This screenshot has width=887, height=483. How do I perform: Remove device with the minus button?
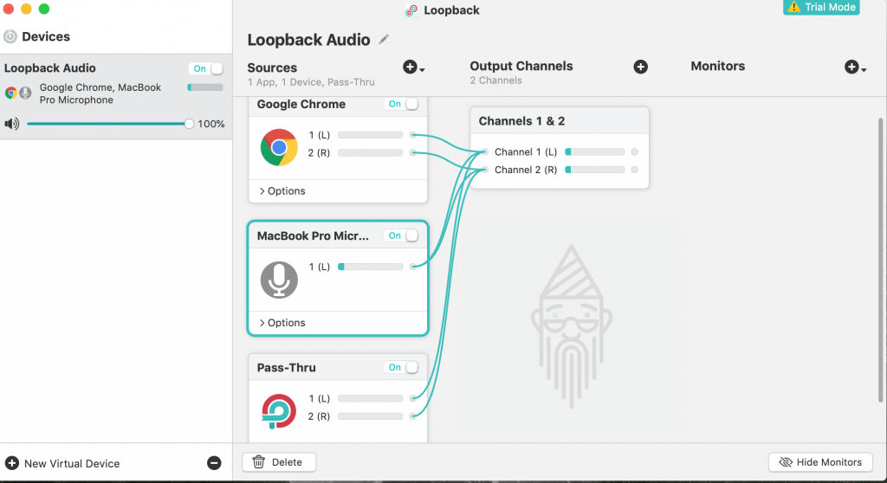pos(214,462)
